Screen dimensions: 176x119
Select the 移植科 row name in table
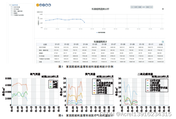(41, 53)
